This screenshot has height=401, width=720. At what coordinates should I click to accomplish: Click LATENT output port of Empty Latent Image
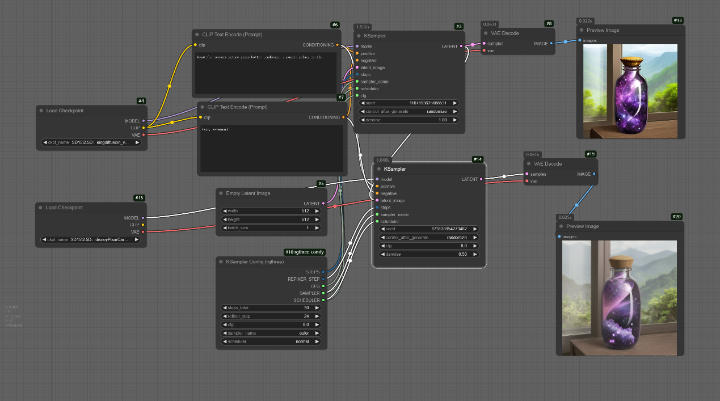click(x=323, y=204)
